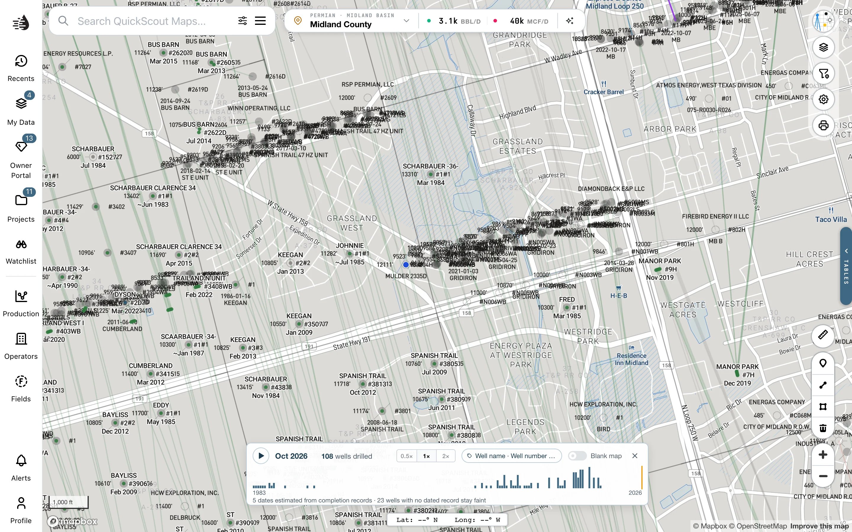Open the Recents sidebar item

[21, 68]
